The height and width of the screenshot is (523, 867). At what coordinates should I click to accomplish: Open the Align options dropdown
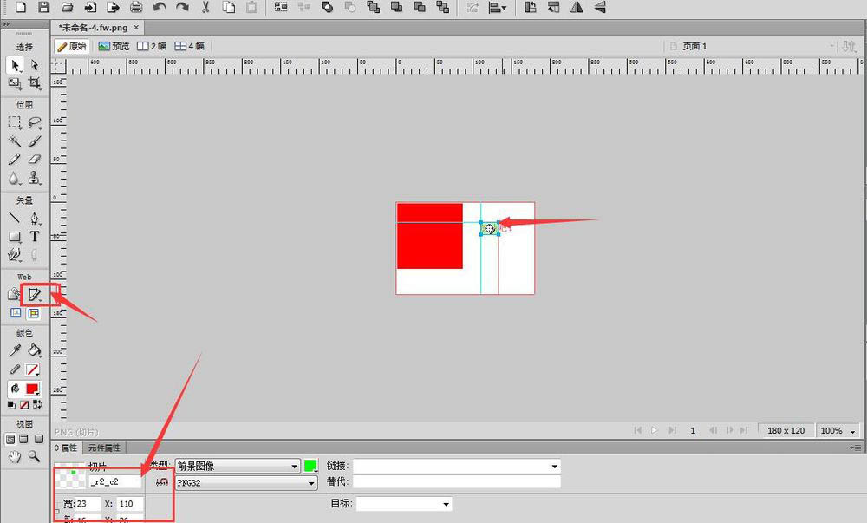[x=498, y=7]
